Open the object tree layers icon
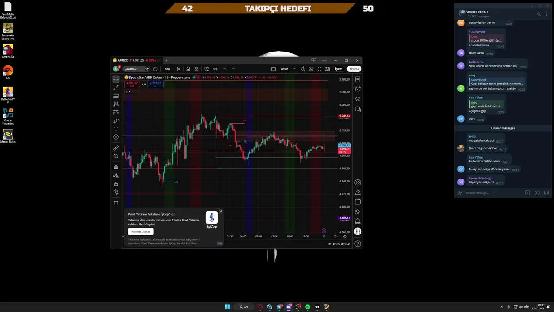The height and width of the screenshot is (312, 554). (358, 99)
